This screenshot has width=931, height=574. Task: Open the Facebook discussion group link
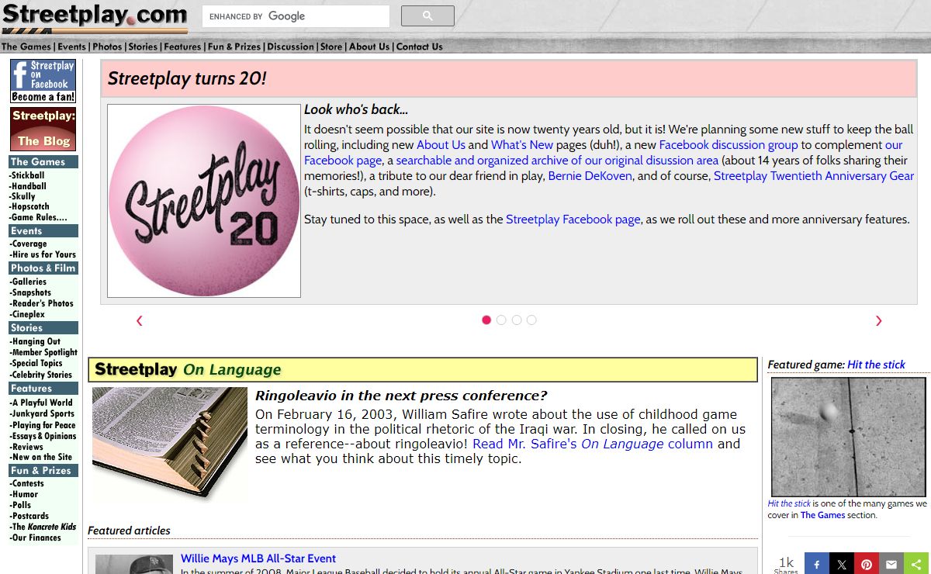[x=729, y=145]
